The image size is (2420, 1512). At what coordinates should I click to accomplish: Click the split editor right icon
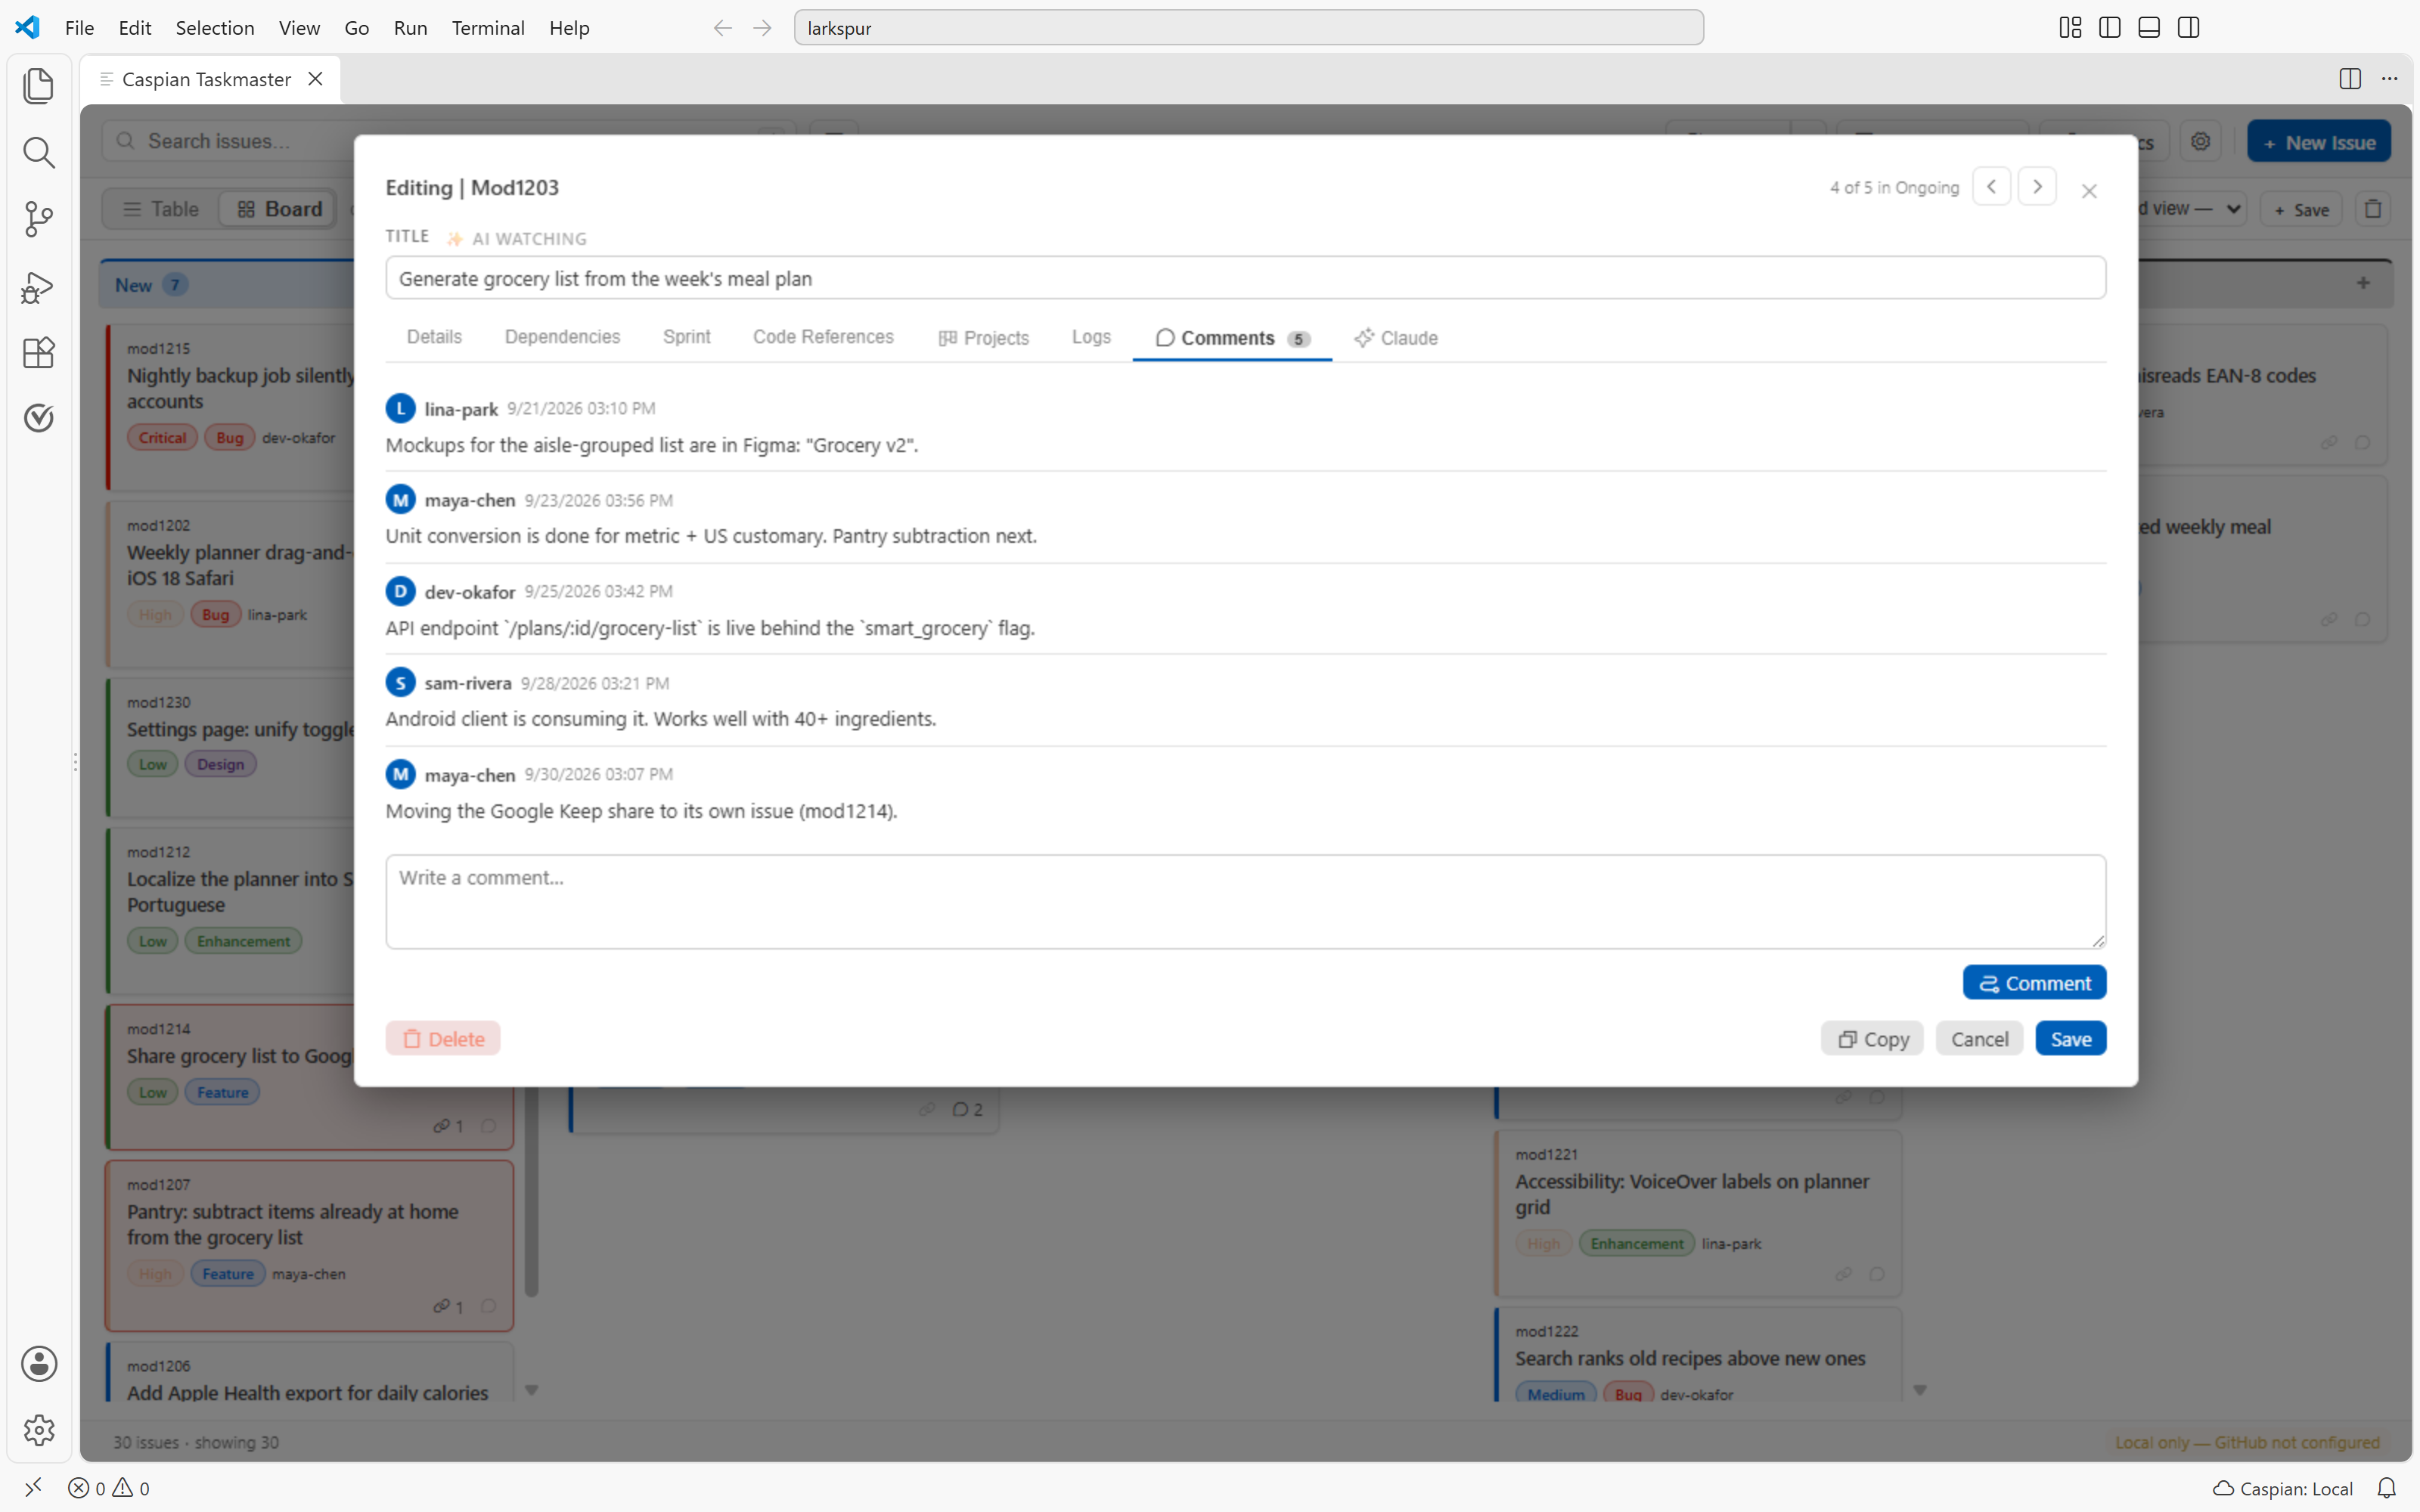[2350, 79]
